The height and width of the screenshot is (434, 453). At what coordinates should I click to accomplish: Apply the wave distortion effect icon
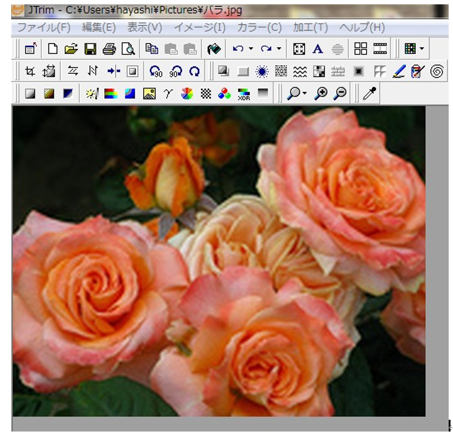[x=300, y=71]
